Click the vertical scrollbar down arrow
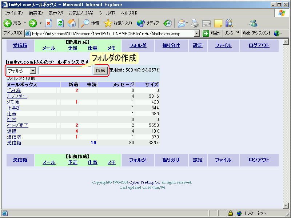Viewport: 291px width, 218px height. [286, 206]
